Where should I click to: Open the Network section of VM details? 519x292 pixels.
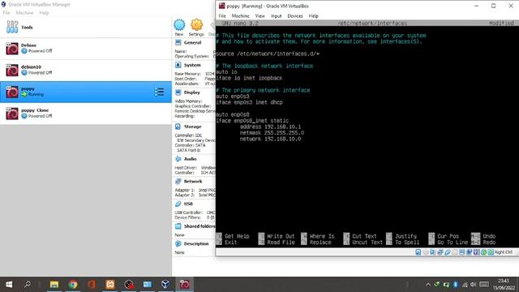pyautogui.click(x=193, y=181)
